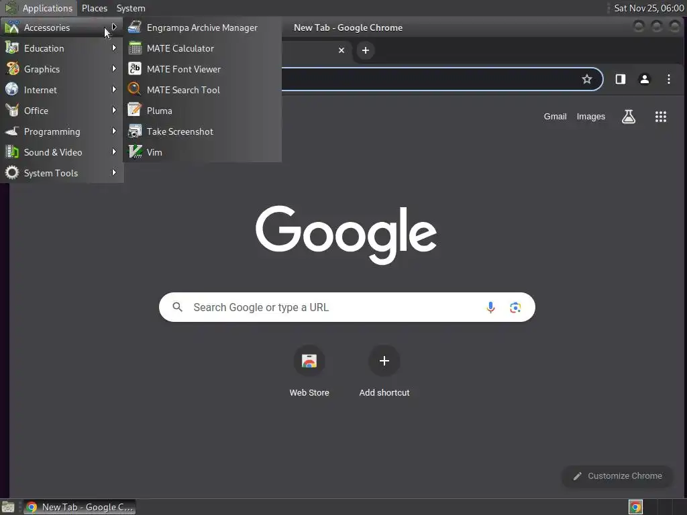Click the green Vim icon
This screenshot has height=515, width=687.
point(135,152)
